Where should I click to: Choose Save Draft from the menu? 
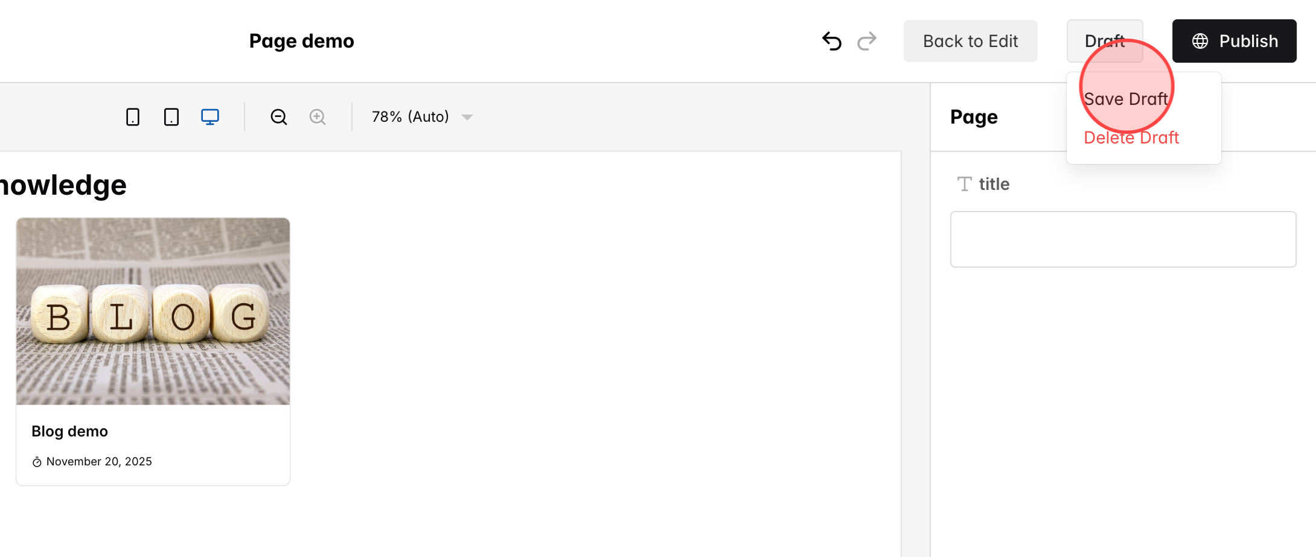click(x=1126, y=99)
